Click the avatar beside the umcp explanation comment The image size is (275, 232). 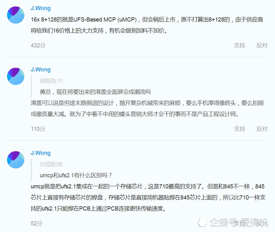(16, 160)
